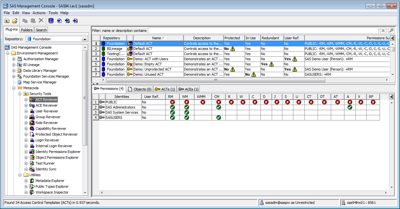Screen dimensions: 400x209
Task: Open the Actions menu
Action: click(39, 13)
